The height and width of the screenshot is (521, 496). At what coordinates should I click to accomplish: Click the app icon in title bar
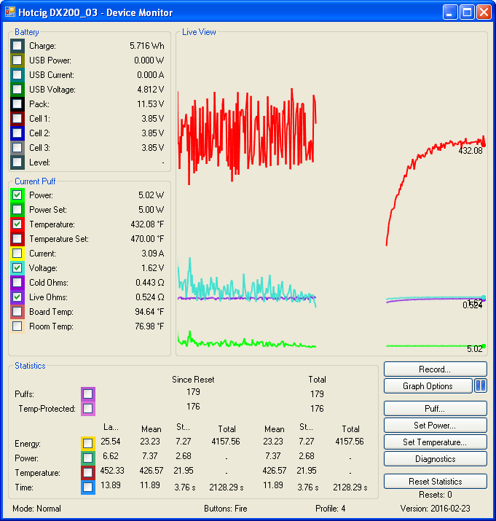[x=9, y=12]
